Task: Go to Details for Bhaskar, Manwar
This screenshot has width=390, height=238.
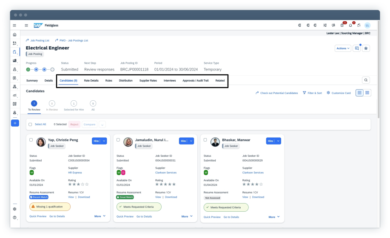Action: point(231,217)
